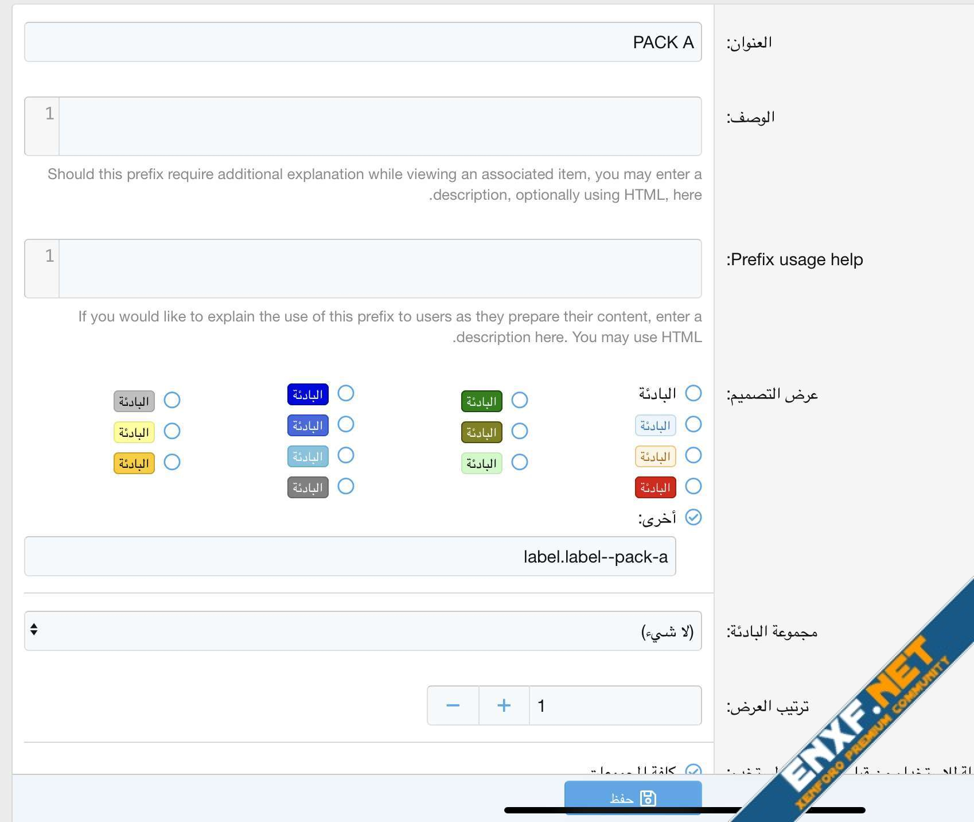The height and width of the screenshot is (822, 974).
Task: Pick the orange-gold prefix label swatch
Action: pyautogui.click(x=134, y=463)
